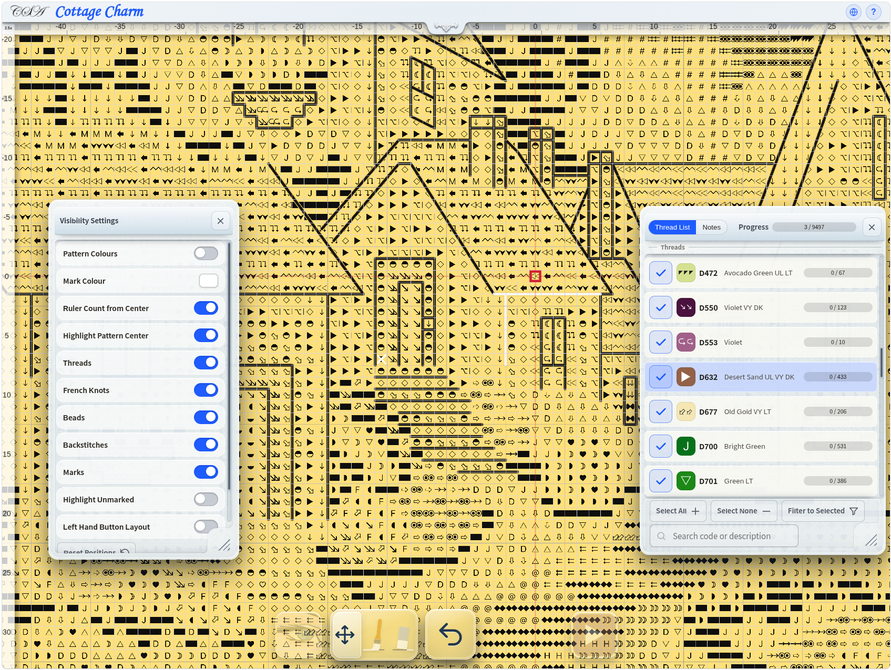Click the D553 Violet symbol icon
The image size is (891, 670).
click(685, 343)
